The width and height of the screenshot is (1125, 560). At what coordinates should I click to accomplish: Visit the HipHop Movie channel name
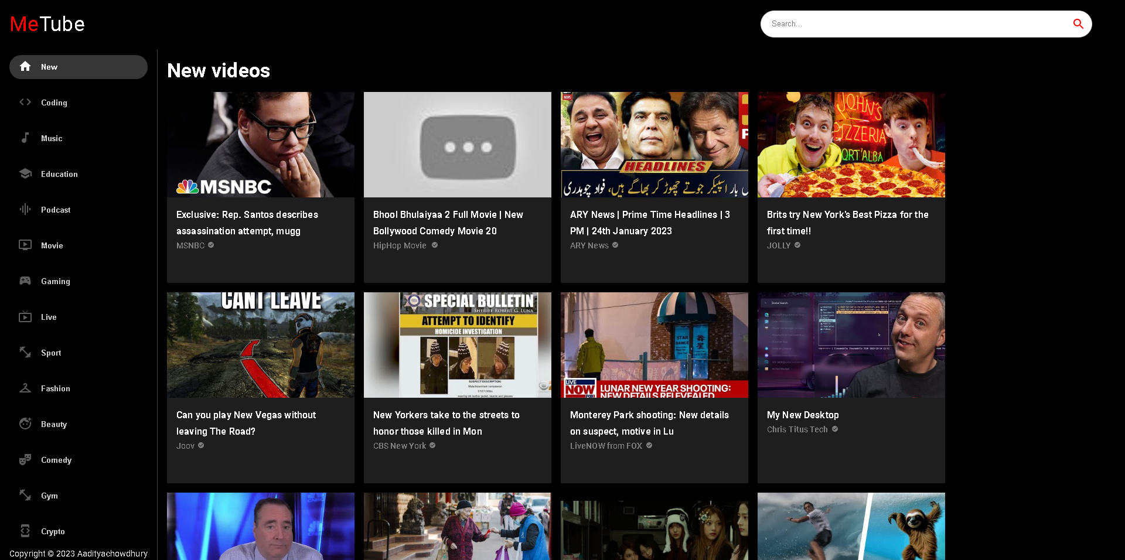tap(400, 245)
